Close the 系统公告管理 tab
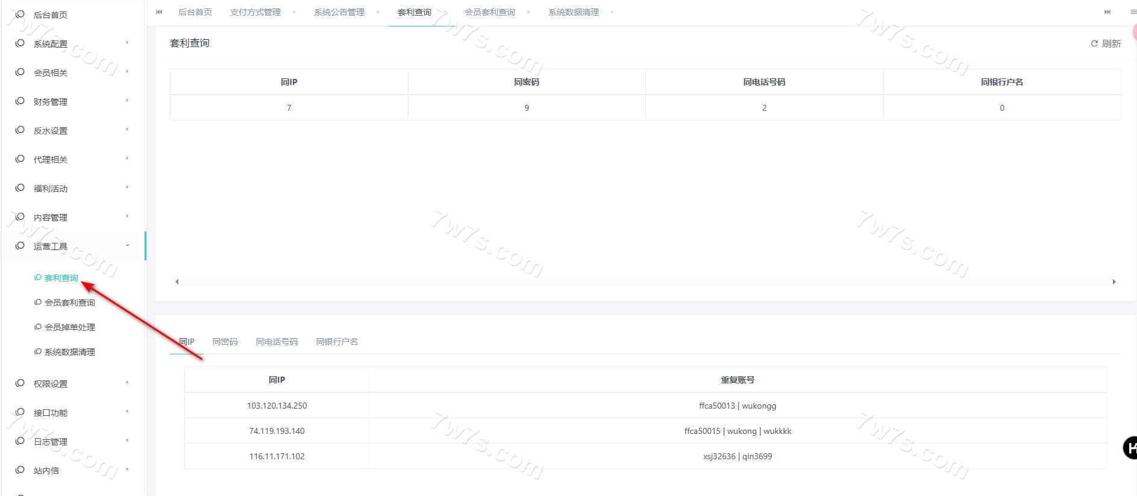Screen dimensions: 1137x496 (378, 12)
